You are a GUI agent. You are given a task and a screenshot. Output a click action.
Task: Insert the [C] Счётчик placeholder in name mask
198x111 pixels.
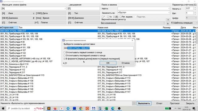[x=17, y=23]
